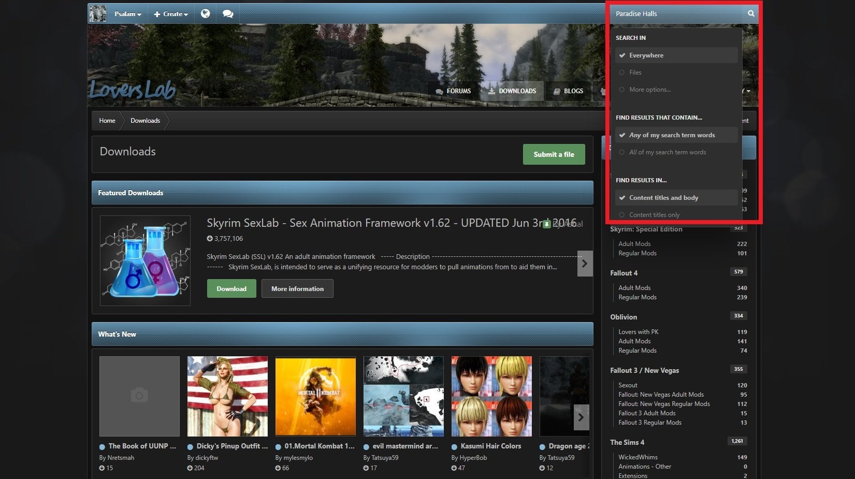The width and height of the screenshot is (855, 479).
Task: Open author HyperBob profile link
Action: pyautogui.click(x=473, y=458)
